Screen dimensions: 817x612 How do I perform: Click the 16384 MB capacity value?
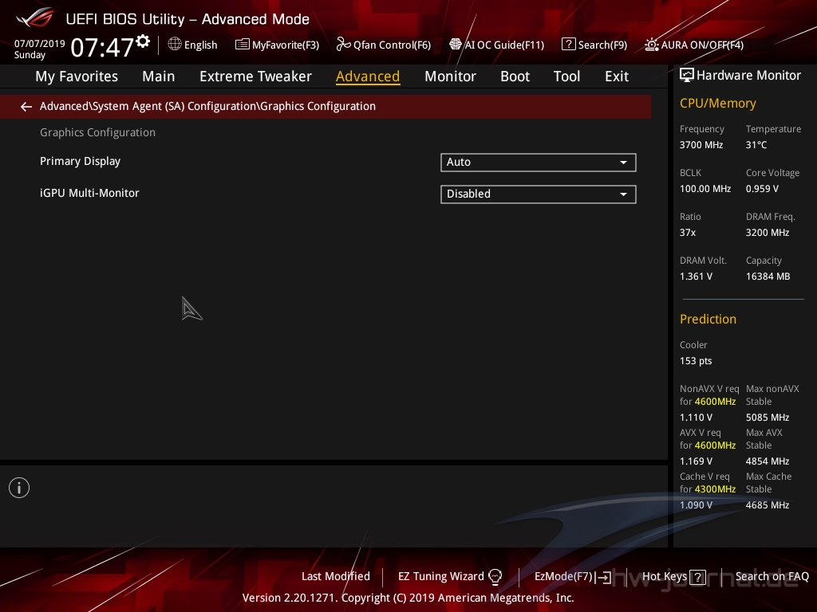[x=768, y=277]
